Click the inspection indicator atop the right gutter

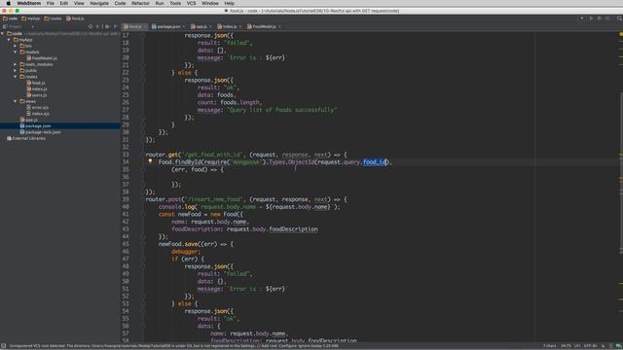tap(621, 35)
